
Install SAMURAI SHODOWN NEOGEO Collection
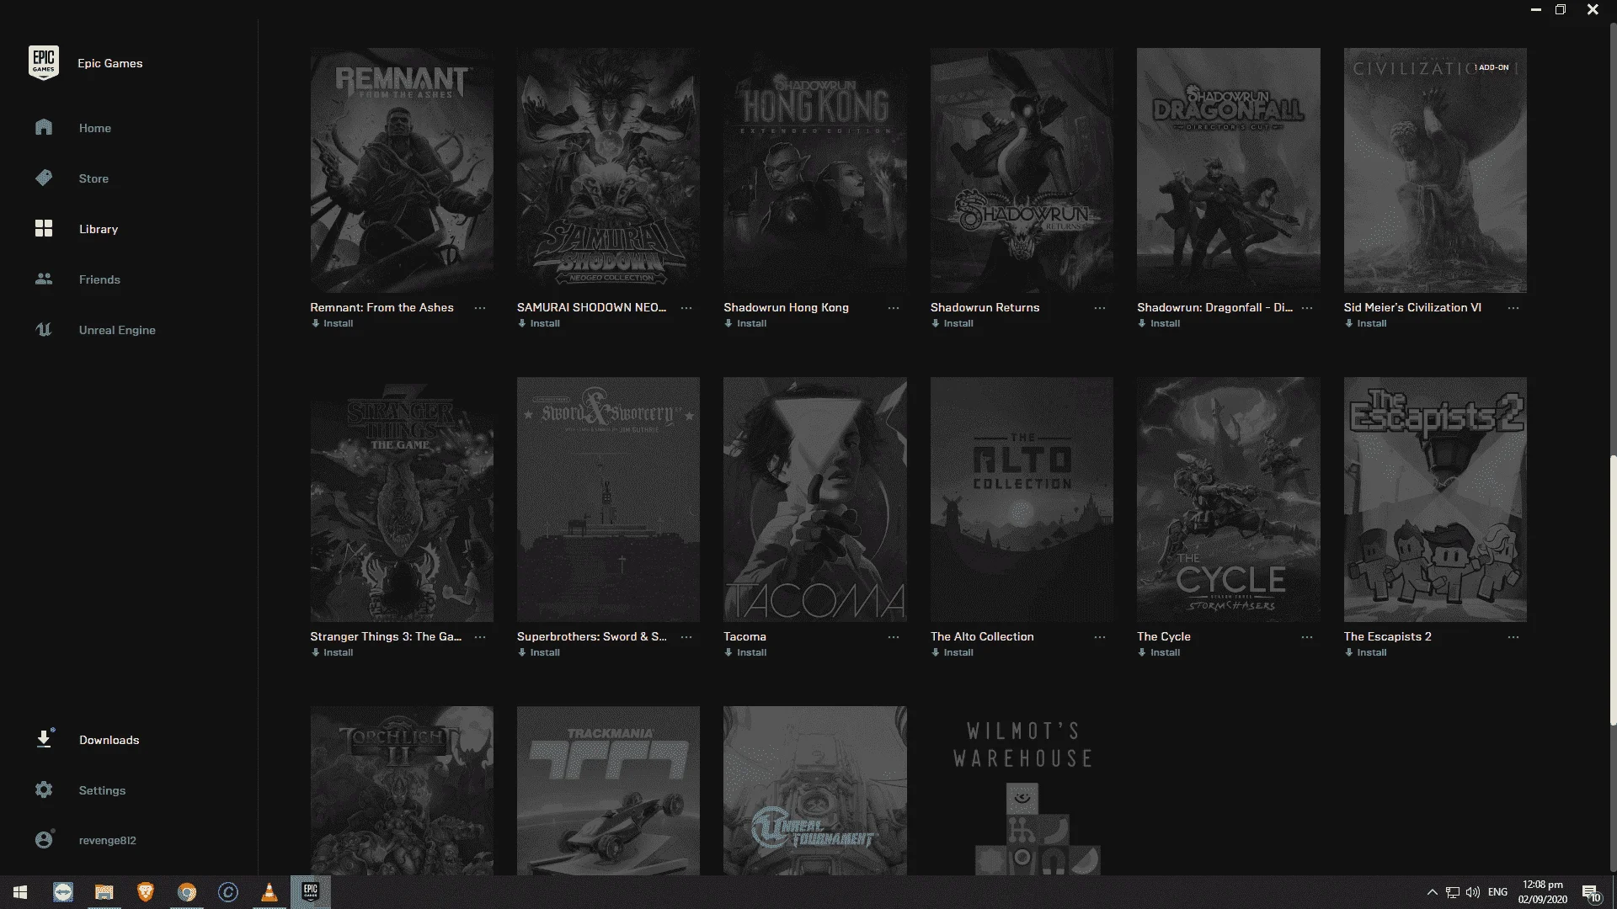539,323
